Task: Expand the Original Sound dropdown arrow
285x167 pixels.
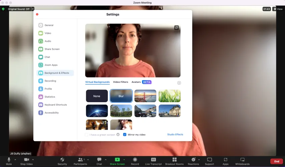Action: pos(33,9)
